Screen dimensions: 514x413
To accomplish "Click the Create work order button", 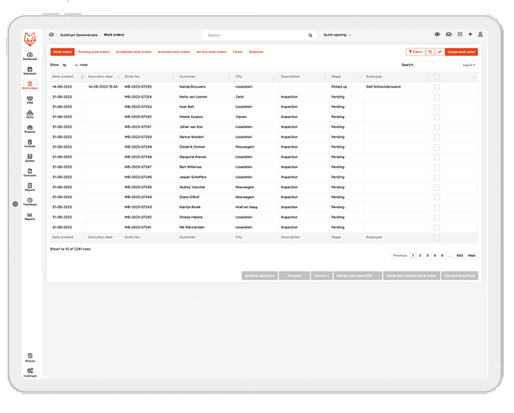I will point(462,52).
